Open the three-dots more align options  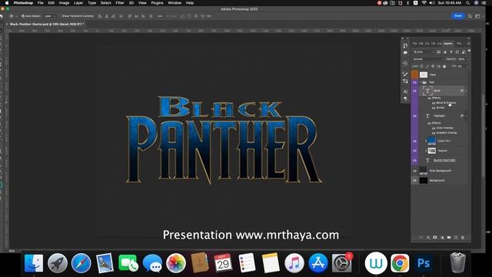(x=160, y=16)
